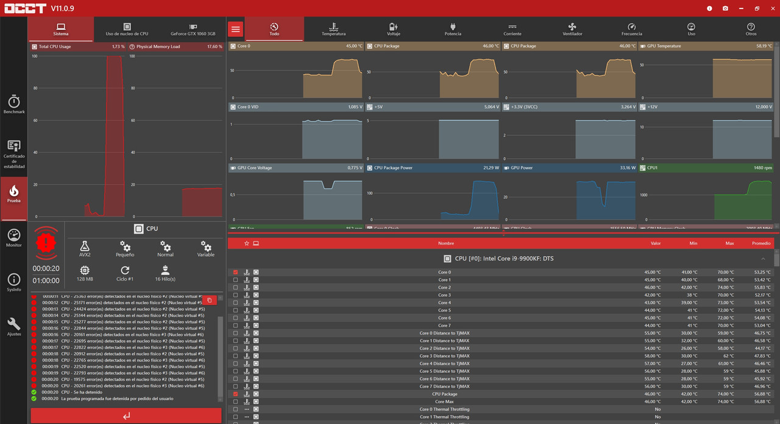Click the thermometer icon in Core 1 row
780x424 pixels.
[247, 280]
